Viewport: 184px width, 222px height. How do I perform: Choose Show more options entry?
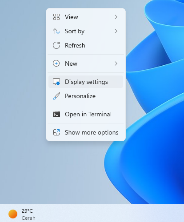tap(86, 132)
